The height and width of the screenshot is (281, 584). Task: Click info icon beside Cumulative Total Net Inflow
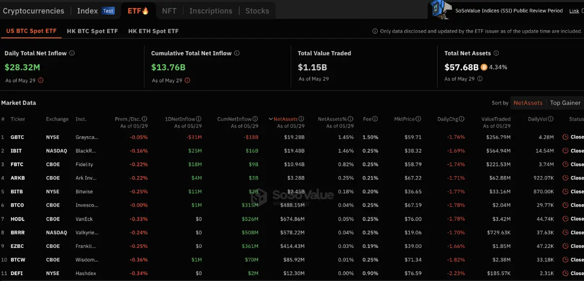pos(237,53)
